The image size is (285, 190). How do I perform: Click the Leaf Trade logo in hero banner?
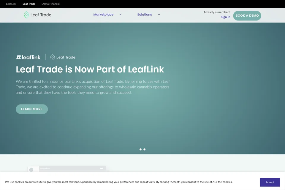pos(63,57)
